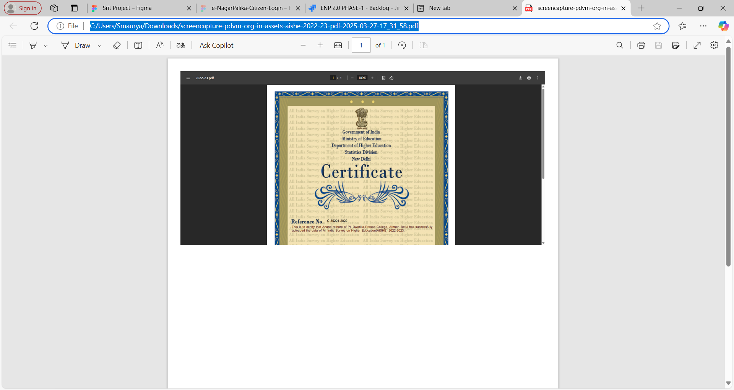
Task: Activate the Draw tool
Action: click(x=76, y=45)
